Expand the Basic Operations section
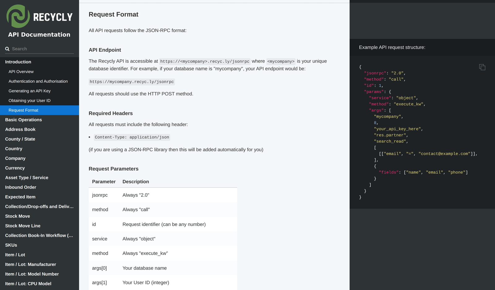 coord(39,120)
